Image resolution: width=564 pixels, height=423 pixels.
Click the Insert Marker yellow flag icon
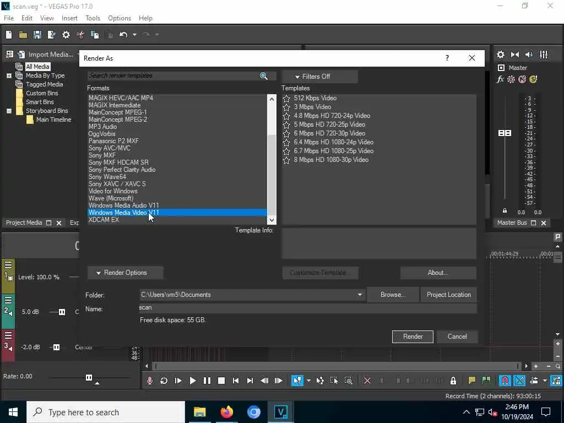click(x=471, y=381)
